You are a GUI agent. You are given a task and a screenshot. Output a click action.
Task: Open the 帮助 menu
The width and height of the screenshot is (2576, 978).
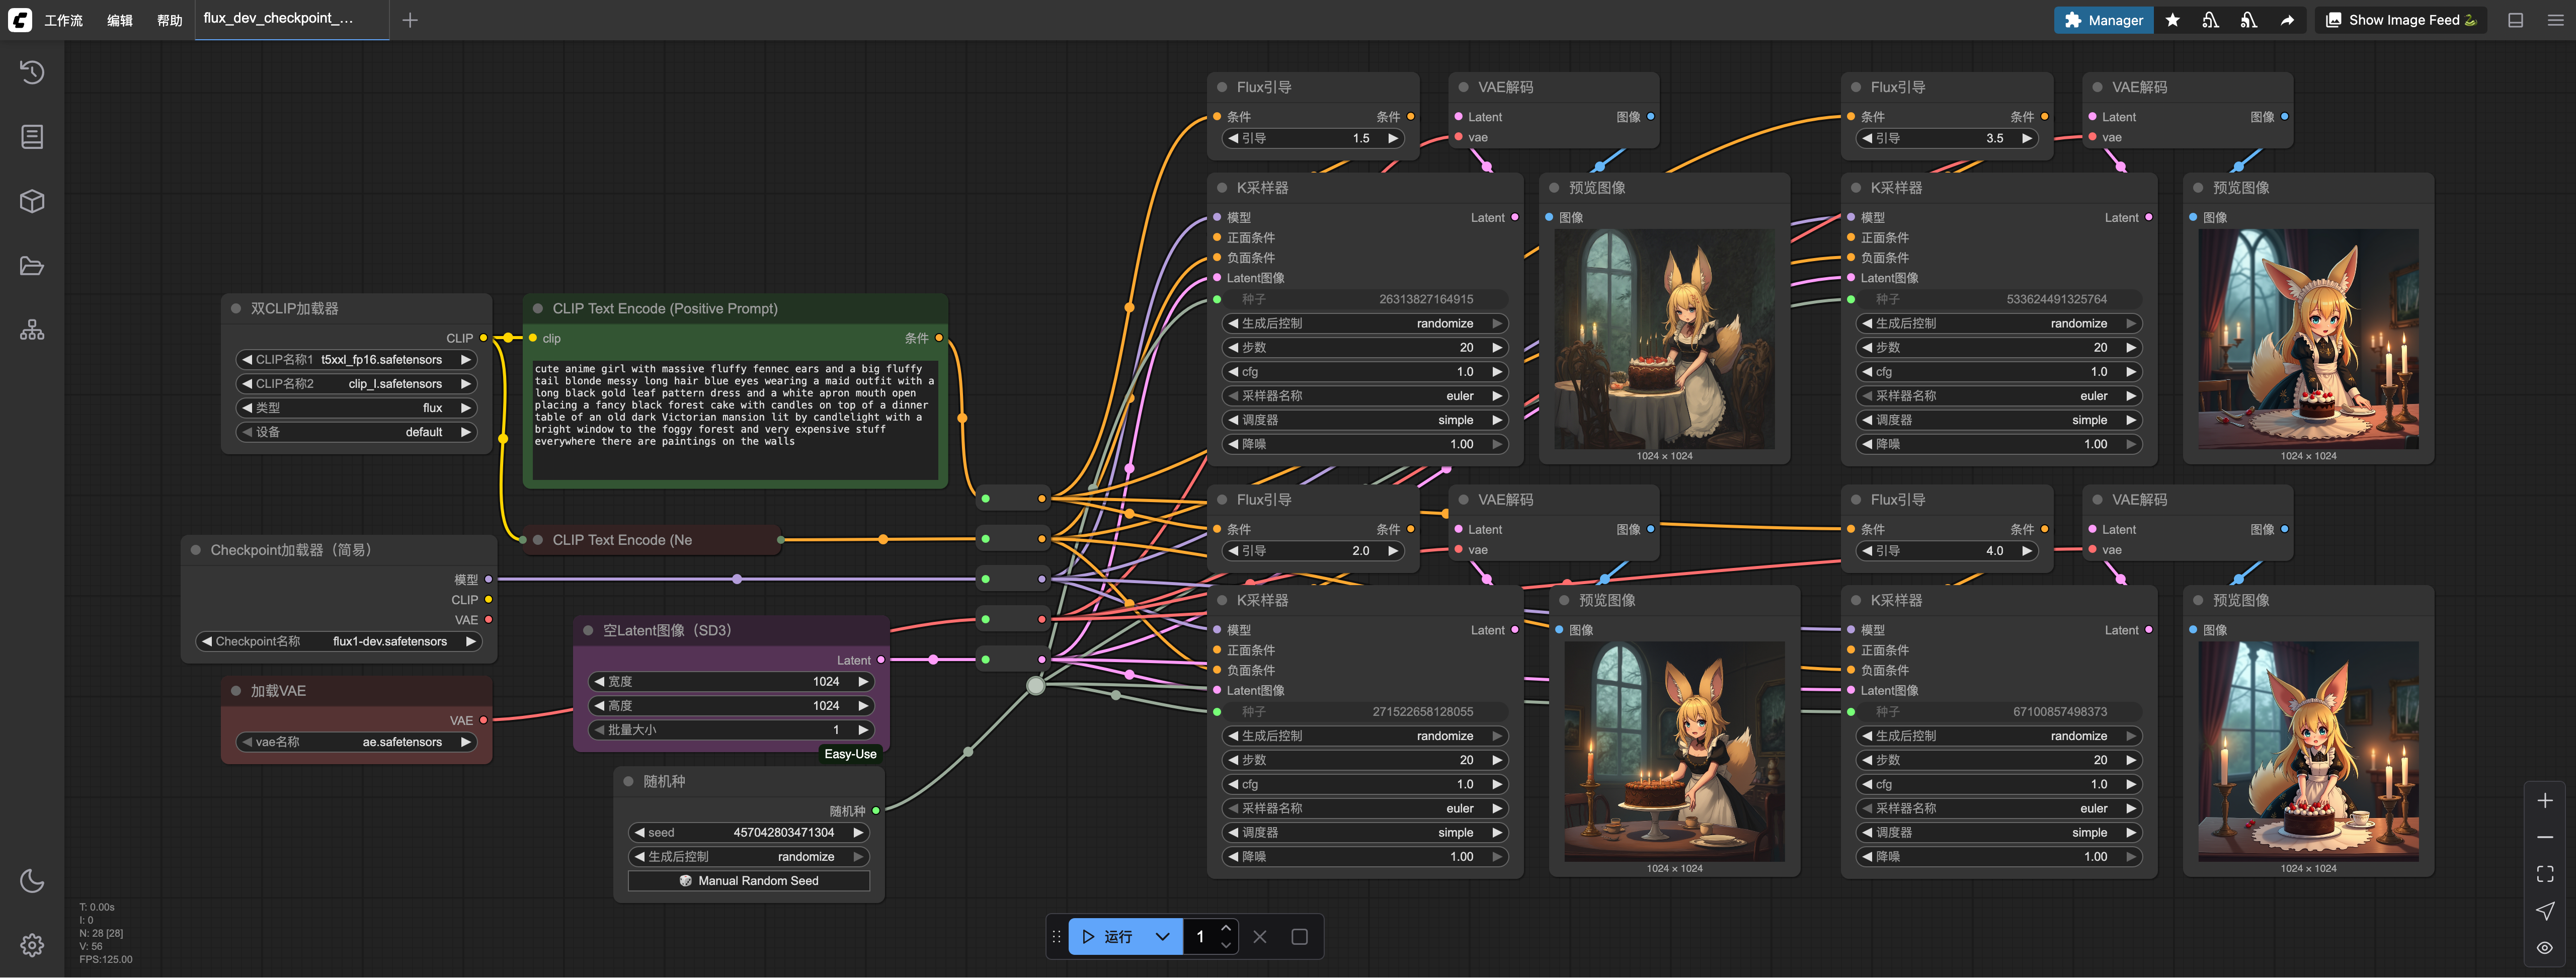pos(169,20)
